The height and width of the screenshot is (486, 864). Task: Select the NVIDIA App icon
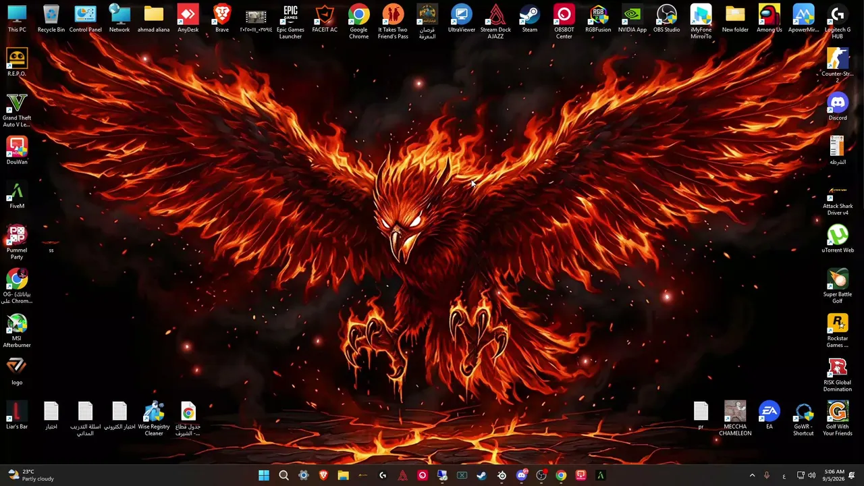[x=632, y=19]
